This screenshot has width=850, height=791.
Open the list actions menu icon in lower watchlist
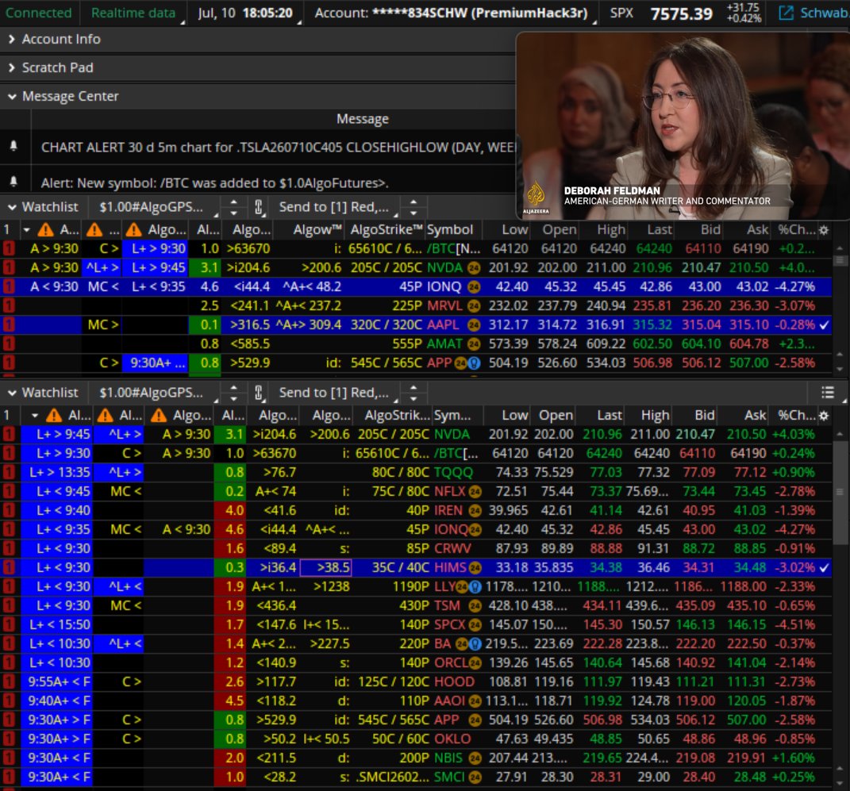pyautogui.click(x=827, y=393)
